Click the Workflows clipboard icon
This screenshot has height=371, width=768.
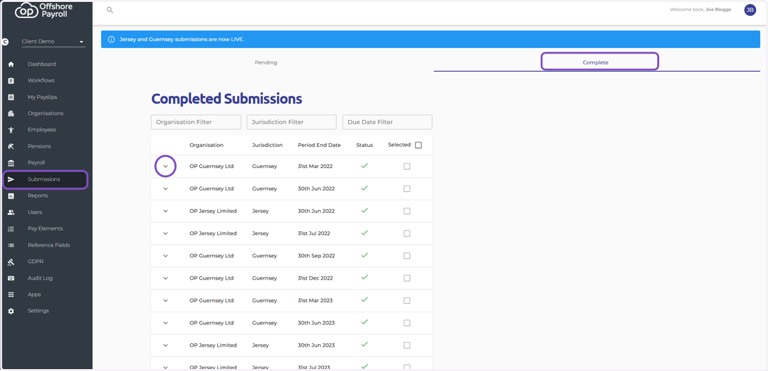click(x=11, y=81)
